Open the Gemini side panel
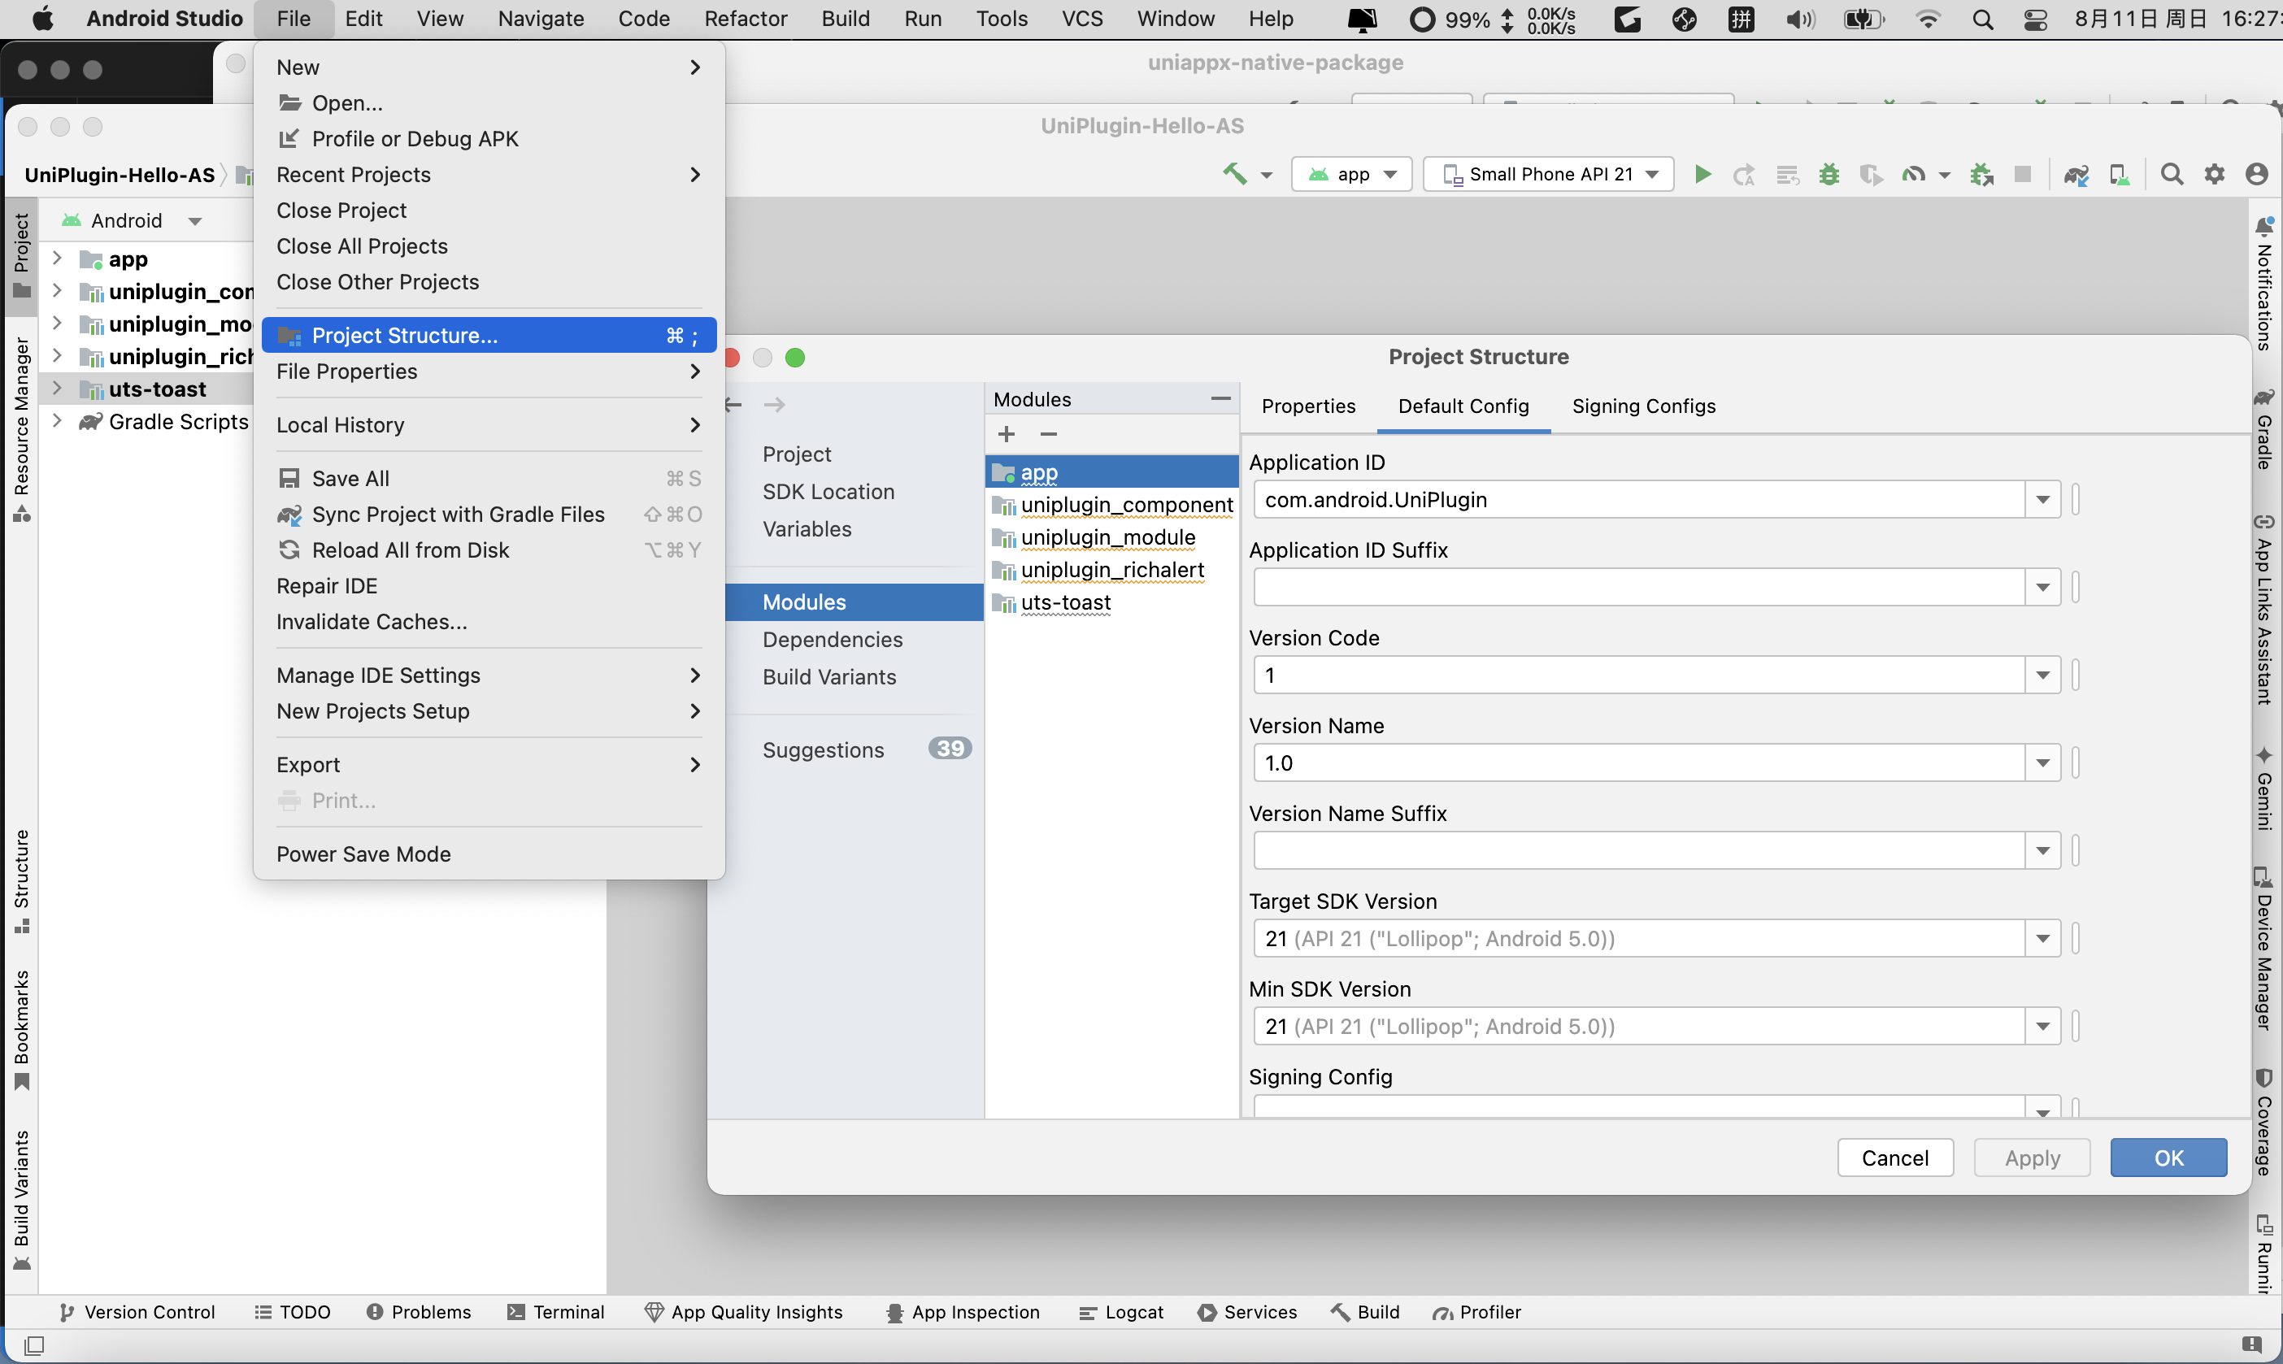Viewport: 2283px width, 1364px height. coord(2264,788)
